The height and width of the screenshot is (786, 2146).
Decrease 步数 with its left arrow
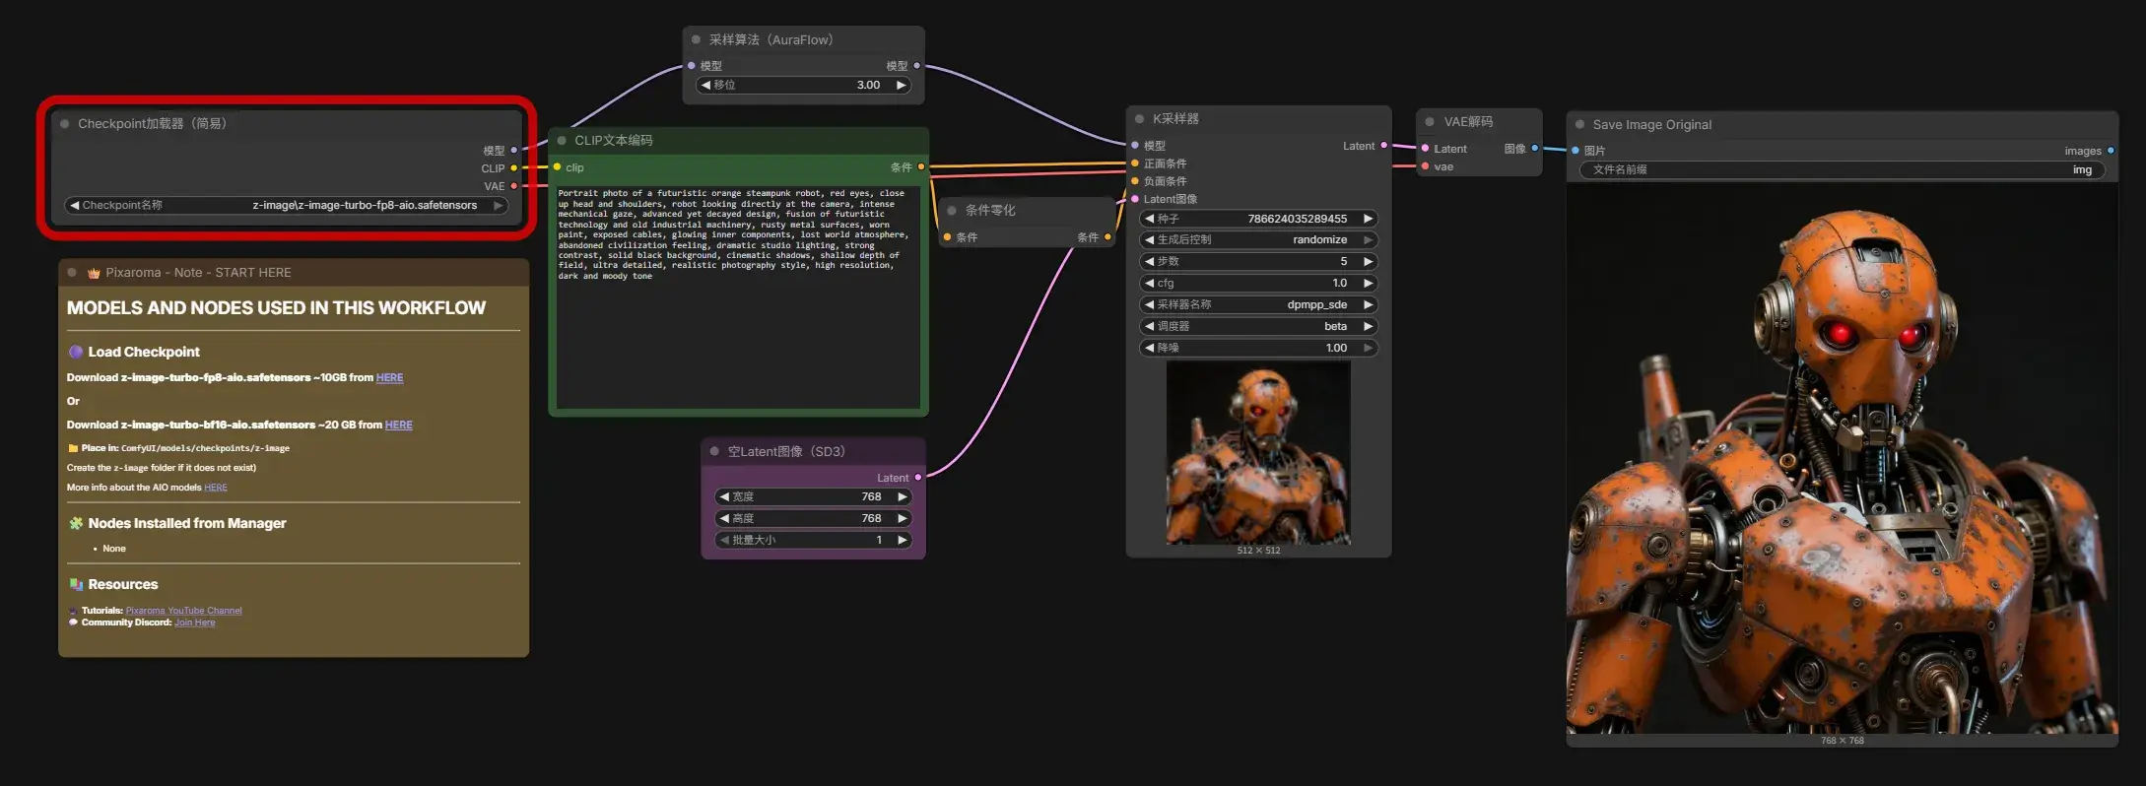click(1149, 262)
